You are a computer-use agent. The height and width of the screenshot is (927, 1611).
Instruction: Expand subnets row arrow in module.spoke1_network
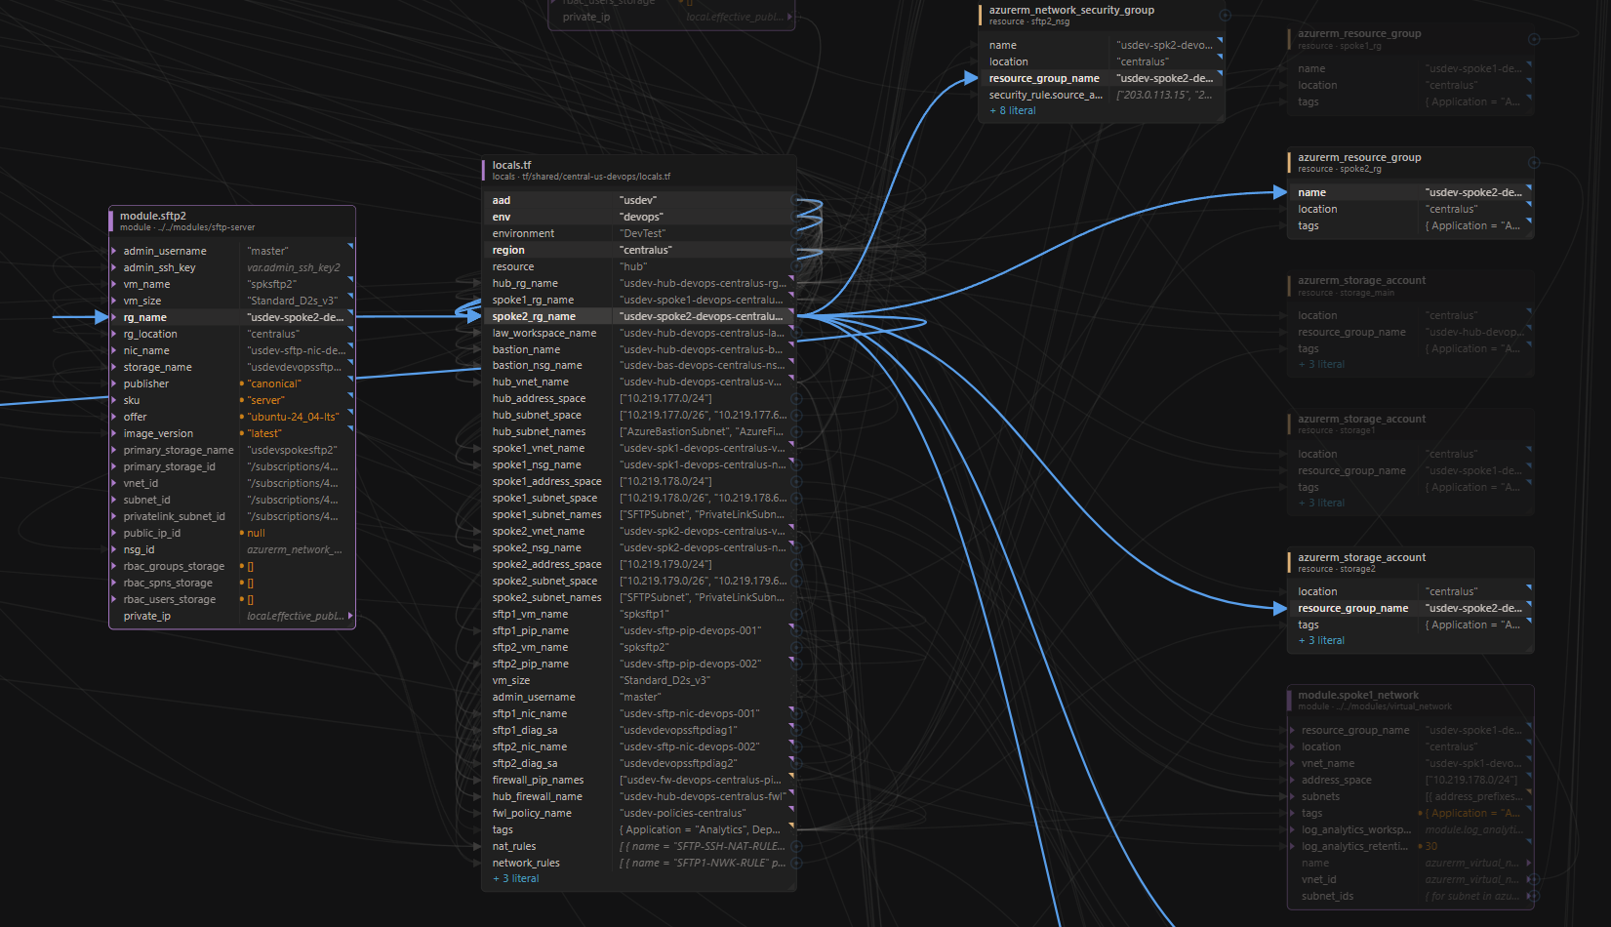1293,796
